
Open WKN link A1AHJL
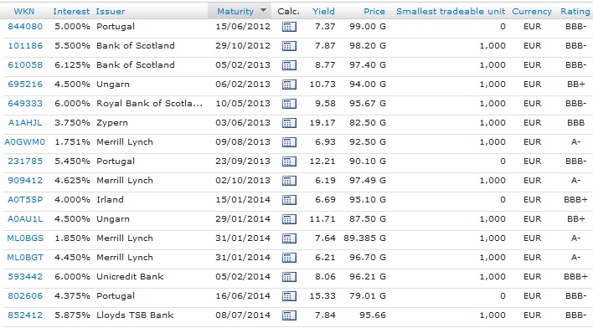[x=25, y=123]
